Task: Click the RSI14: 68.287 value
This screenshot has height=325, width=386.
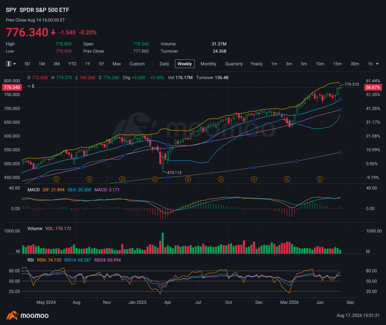Action: pos(78,260)
